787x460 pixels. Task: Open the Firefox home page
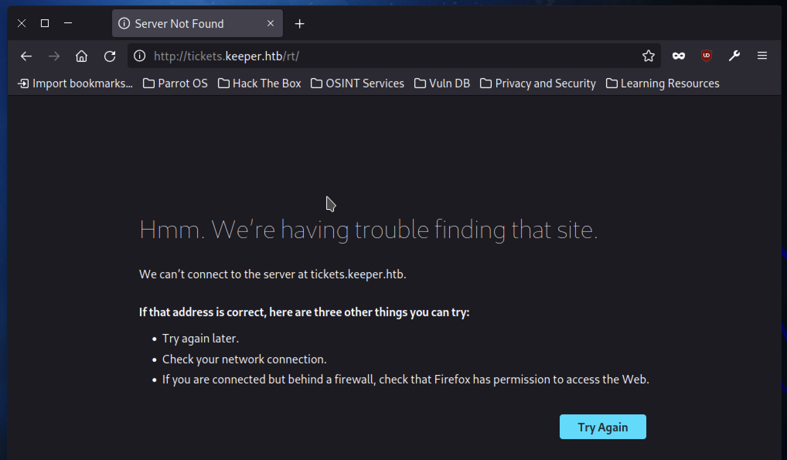tap(82, 56)
